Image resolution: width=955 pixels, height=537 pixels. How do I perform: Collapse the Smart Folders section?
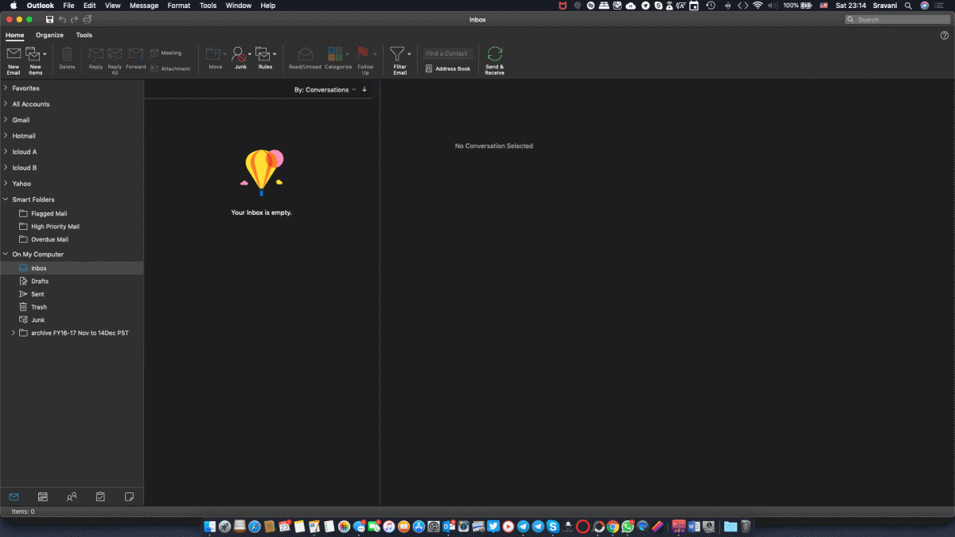pos(6,200)
